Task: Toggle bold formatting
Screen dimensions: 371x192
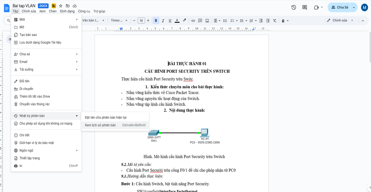Action: point(156,21)
